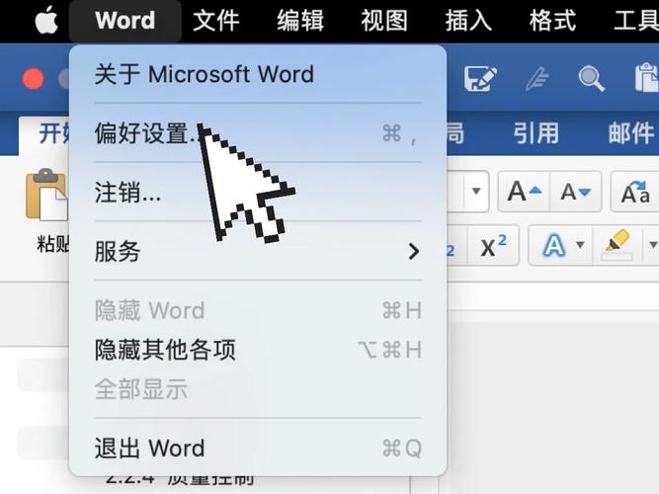Click the save-and-edit toolbar icon
This screenshot has width=659, height=494.
point(480,78)
